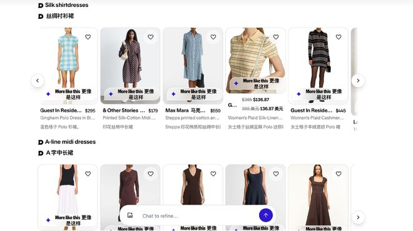Screen dimensions: 413x231
Task: Click sparkle icon on Gingham Polo Dress
Action: tap(48, 94)
